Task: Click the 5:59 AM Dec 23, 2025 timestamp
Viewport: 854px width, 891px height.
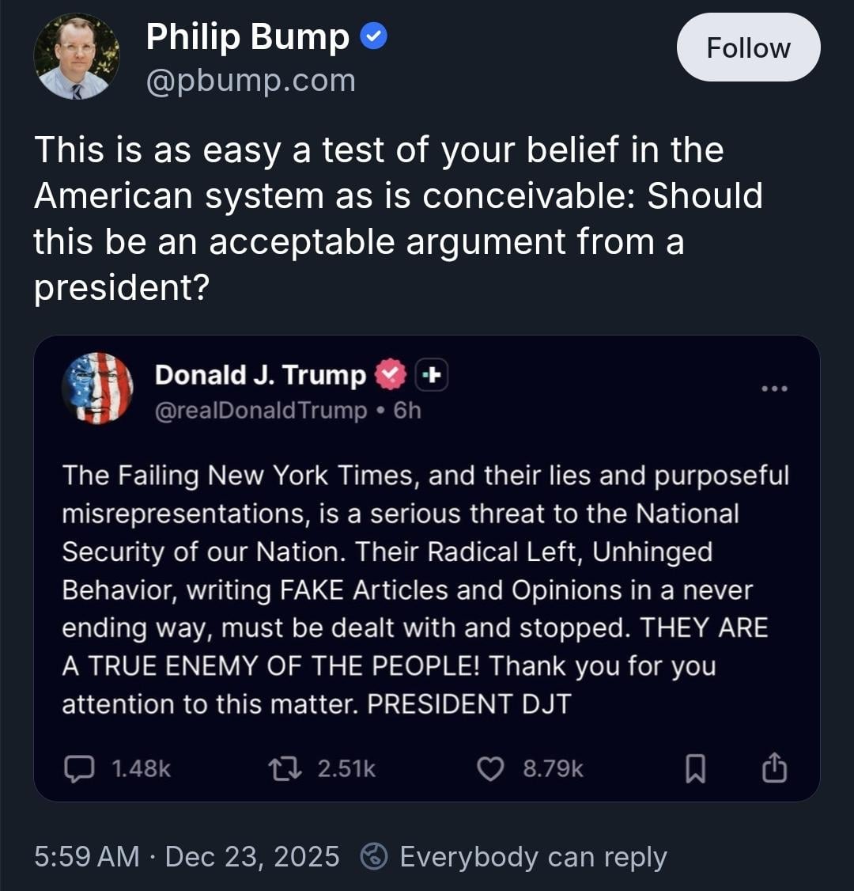Action: pos(187,857)
